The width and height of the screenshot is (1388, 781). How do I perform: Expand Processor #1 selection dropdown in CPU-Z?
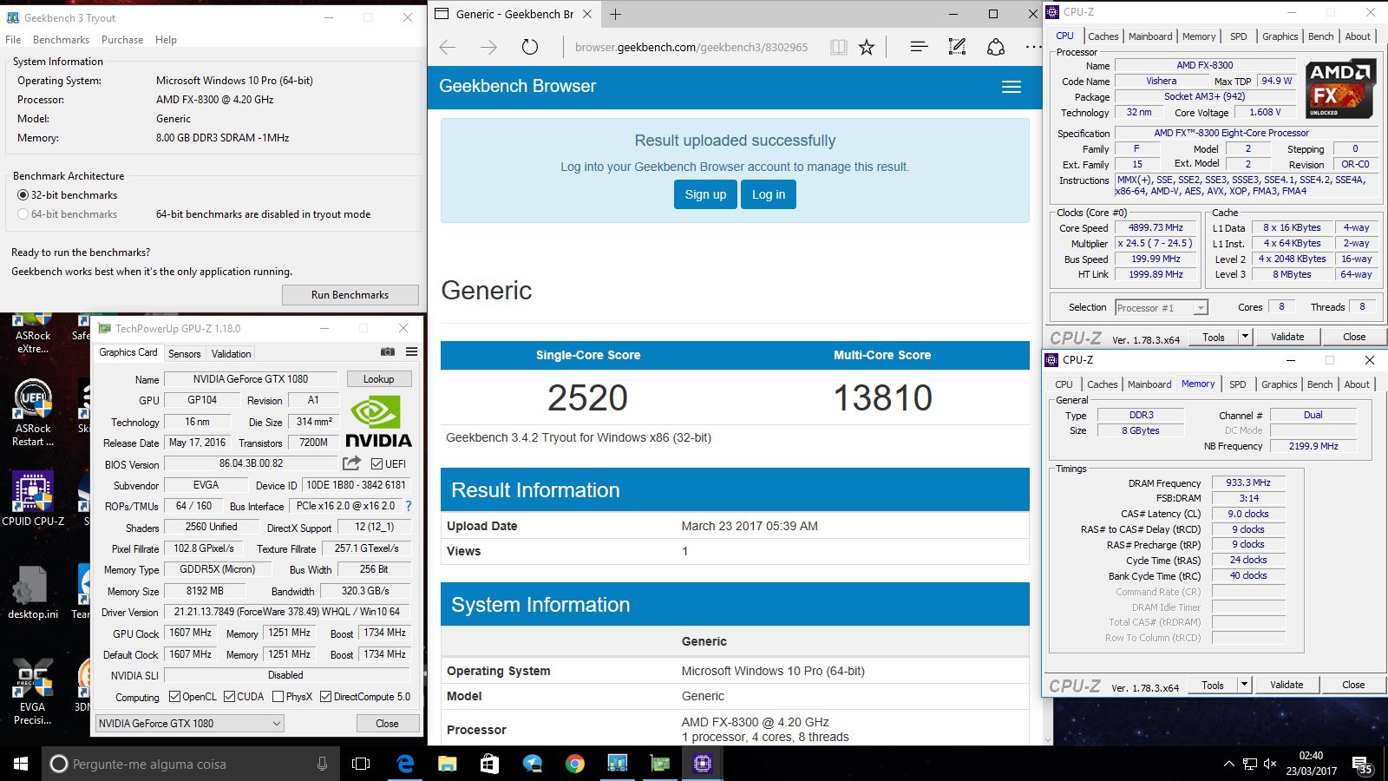coord(1201,308)
